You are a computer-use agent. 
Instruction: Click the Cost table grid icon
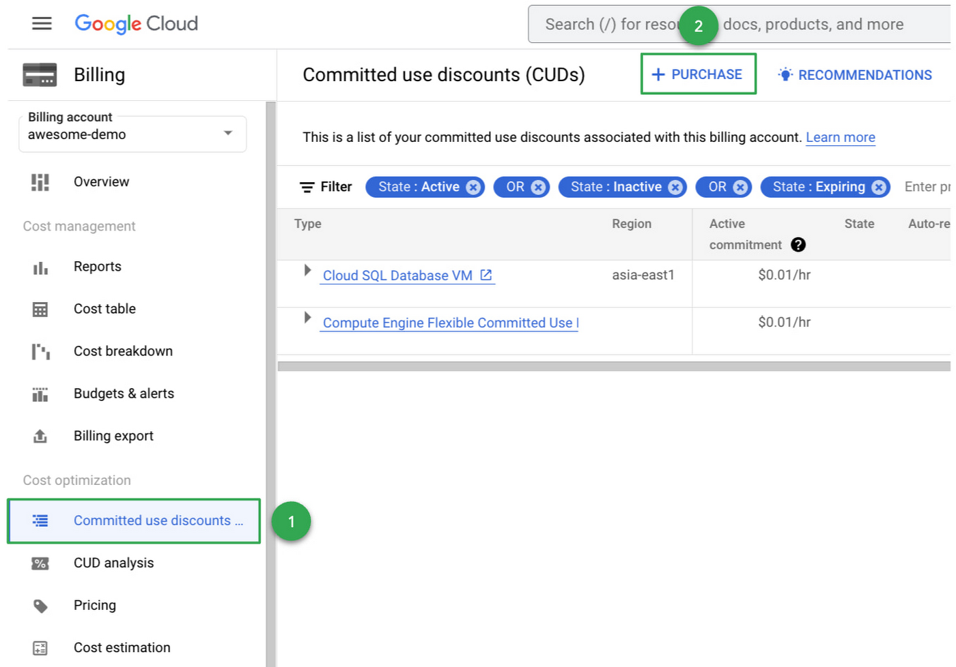[x=40, y=310]
